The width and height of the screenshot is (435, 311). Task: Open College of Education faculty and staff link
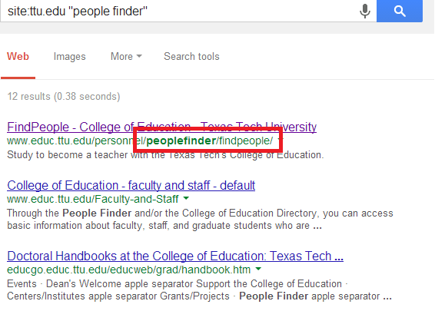[131, 185]
